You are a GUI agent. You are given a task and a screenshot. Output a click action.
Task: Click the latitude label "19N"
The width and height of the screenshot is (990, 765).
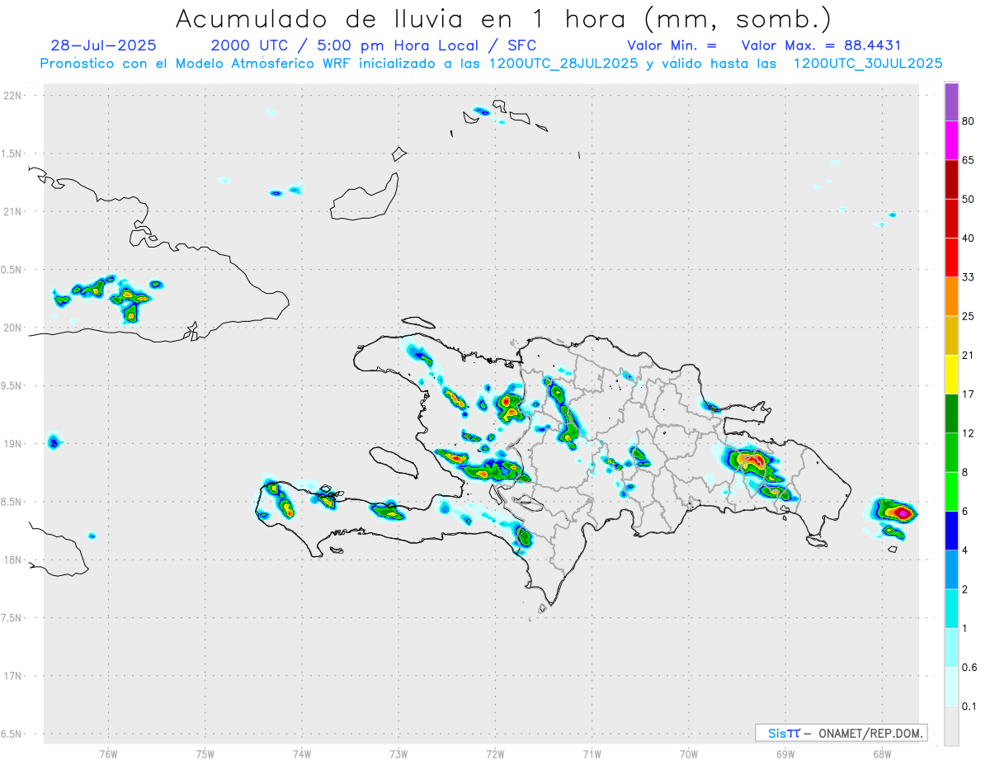[14, 444]
